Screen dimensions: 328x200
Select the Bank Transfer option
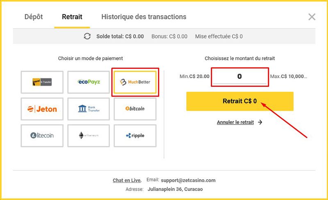89,109
